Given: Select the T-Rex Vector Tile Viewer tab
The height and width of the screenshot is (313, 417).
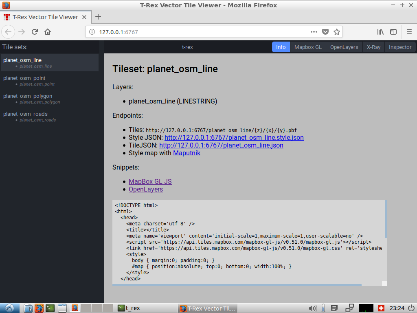Looking at the screenshot, I should coord(46,17).
